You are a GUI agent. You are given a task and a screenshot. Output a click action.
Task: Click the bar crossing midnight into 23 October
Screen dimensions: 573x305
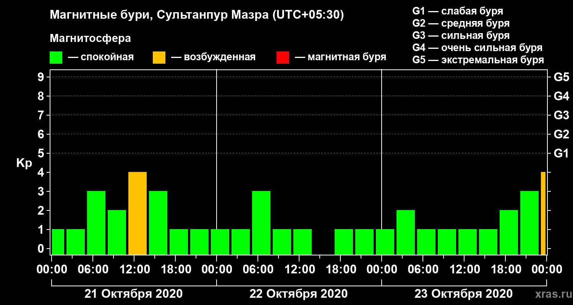[385, 242]
